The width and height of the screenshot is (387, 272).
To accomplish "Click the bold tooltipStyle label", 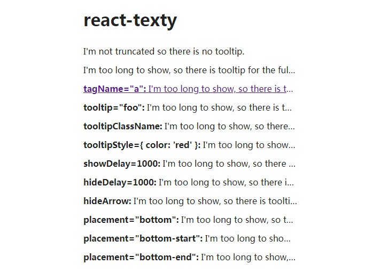I will [142, 145].
